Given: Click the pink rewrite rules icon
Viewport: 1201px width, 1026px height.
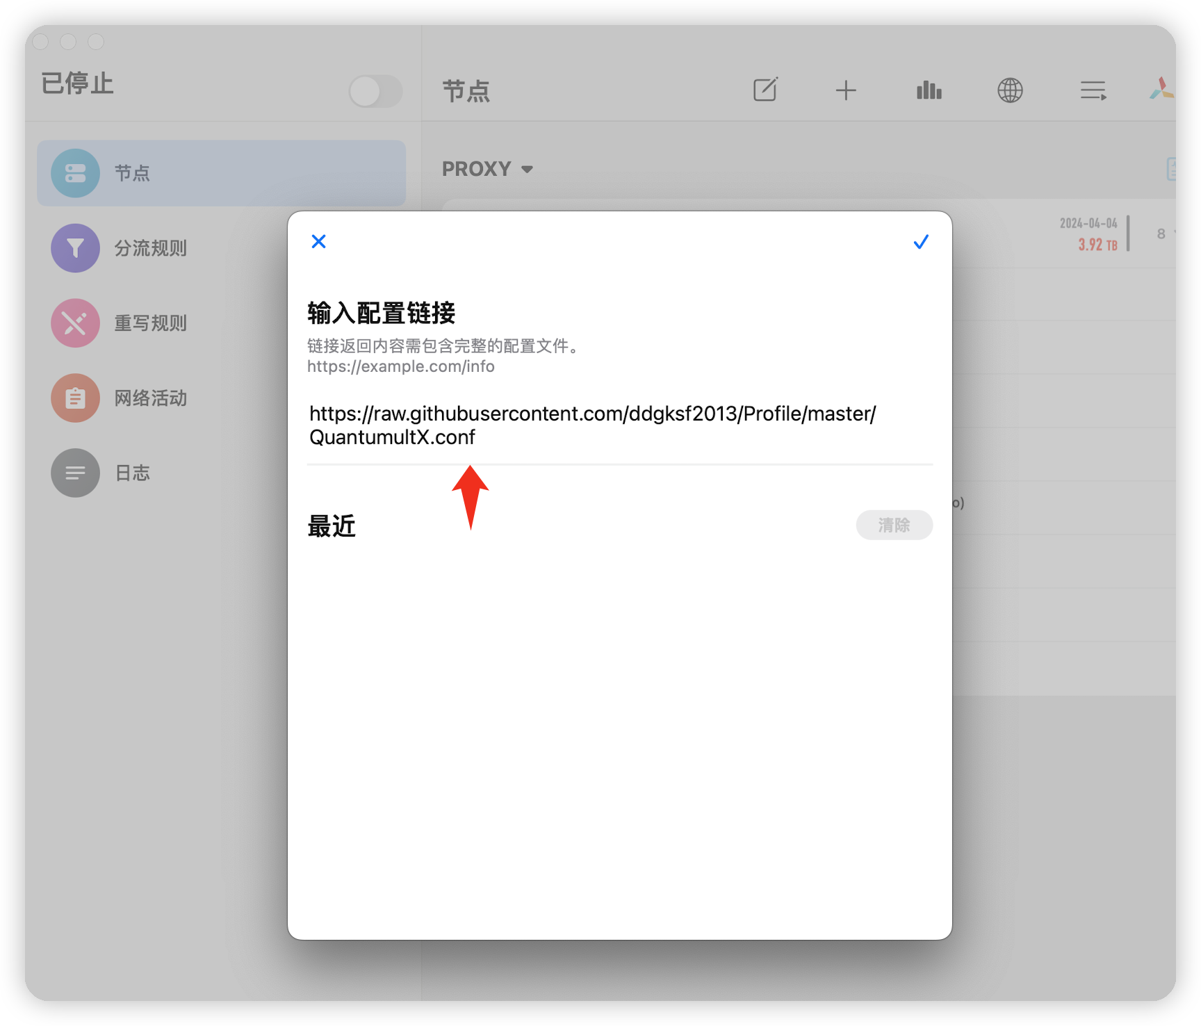Looking at the screenshot, I should 75,323.
